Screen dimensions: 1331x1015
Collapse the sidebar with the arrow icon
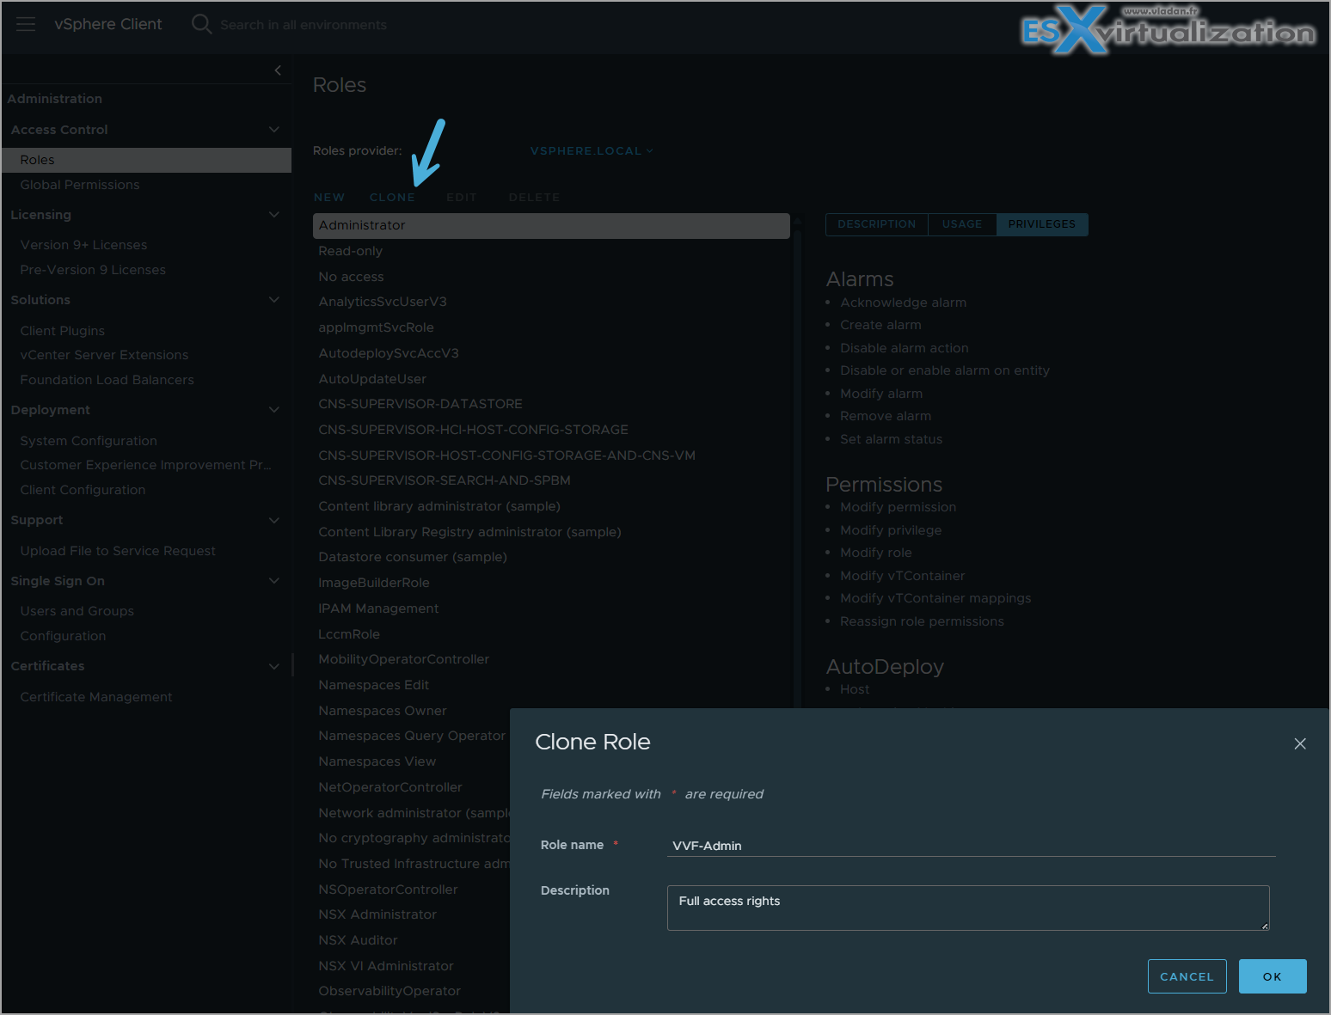pos(278,70)
